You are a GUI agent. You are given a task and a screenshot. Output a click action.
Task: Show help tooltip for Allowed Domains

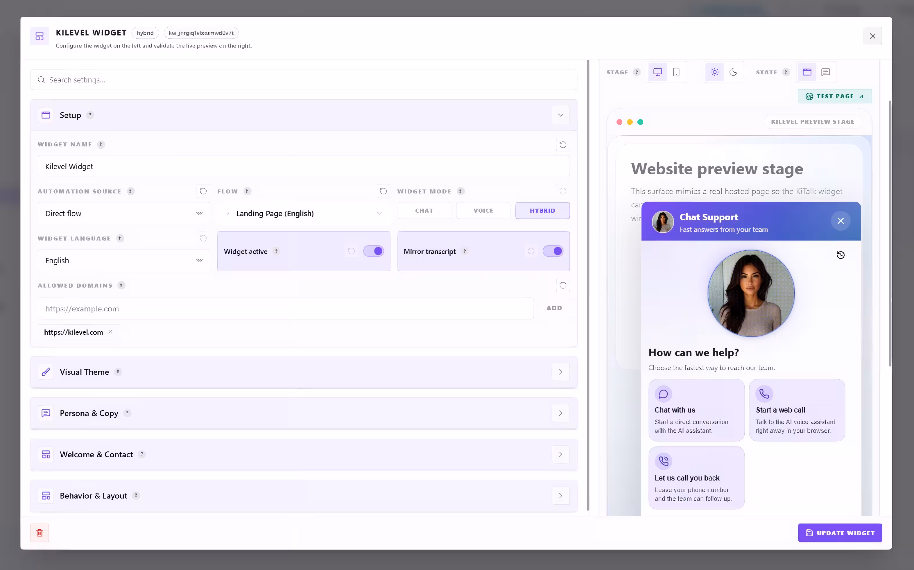coord(121,285)
